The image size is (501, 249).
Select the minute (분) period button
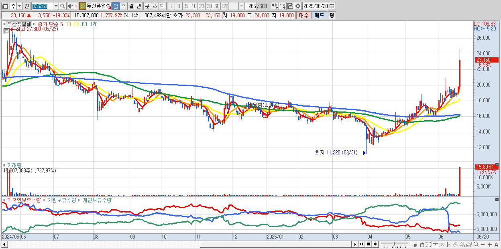[x=147, y=6]
